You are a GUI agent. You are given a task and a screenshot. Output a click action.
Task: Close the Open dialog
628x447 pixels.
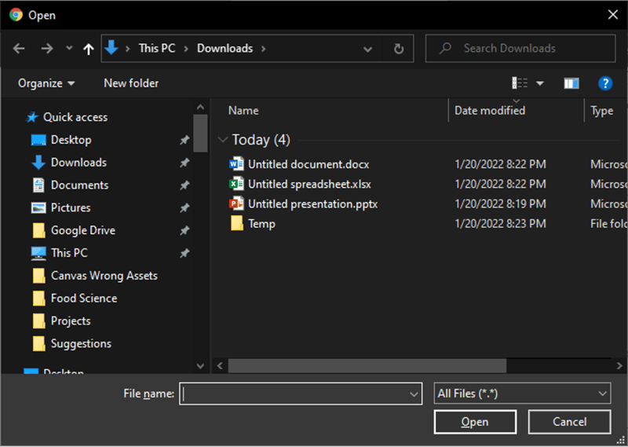tap(613, 15)
